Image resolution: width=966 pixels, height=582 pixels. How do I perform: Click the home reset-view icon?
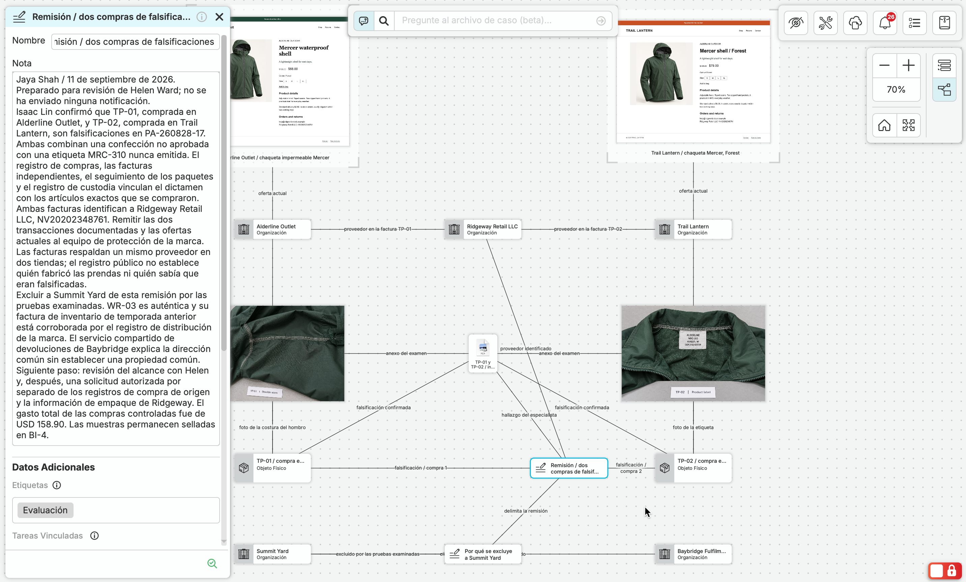coord(884,125)
